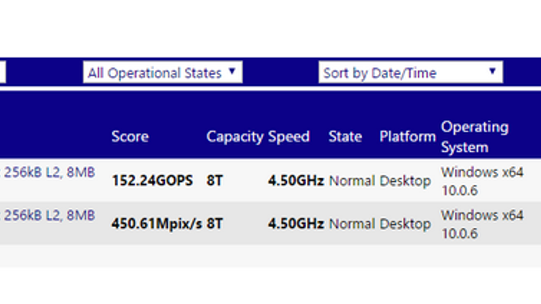Click the 450.61Mpix/s score value
The height and width of the screenshot is (304, 541).
tap(157, 224)
